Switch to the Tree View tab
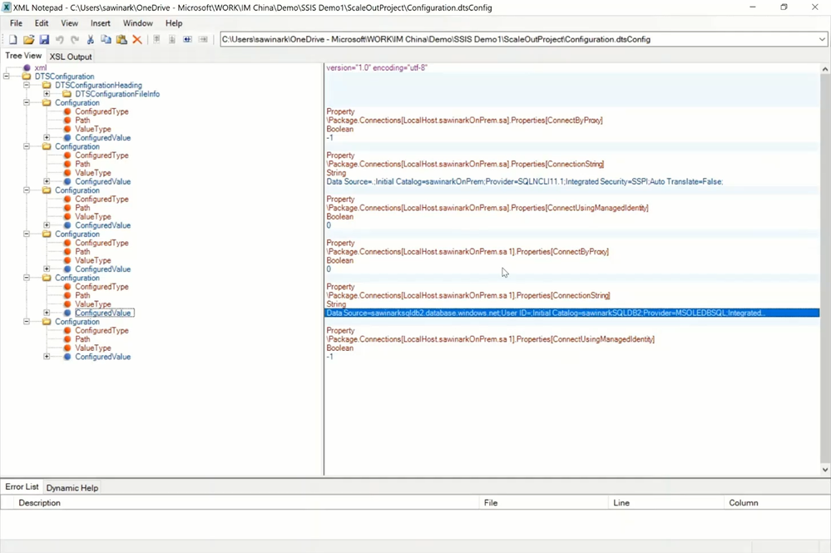 (23, 56)
